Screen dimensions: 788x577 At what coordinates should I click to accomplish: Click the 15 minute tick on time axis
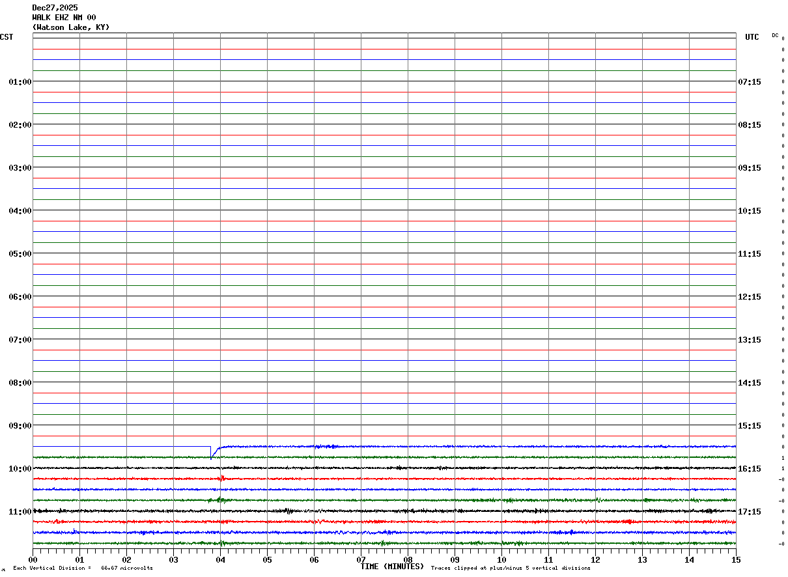pos(736,559)
